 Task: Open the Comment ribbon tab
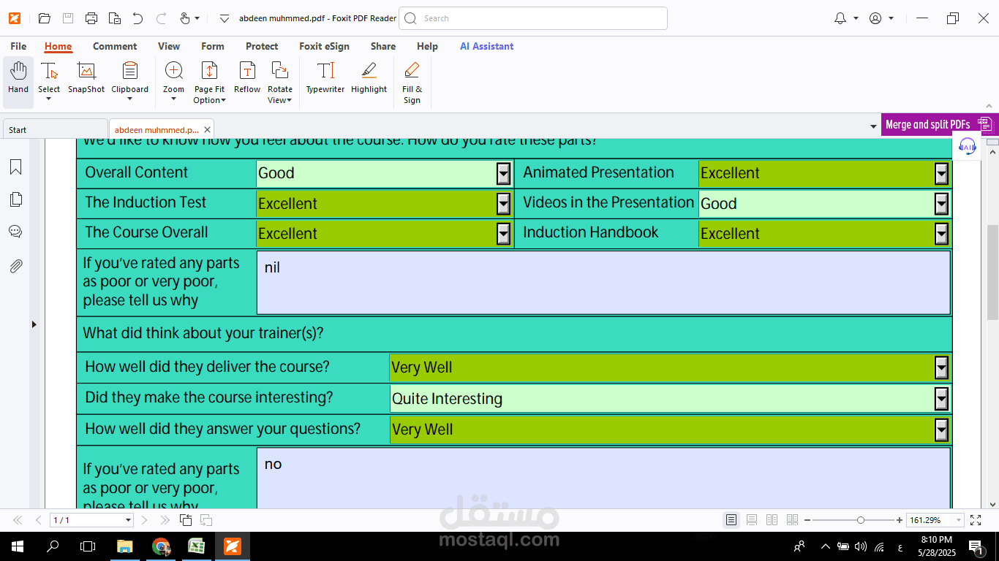point(115,46)
